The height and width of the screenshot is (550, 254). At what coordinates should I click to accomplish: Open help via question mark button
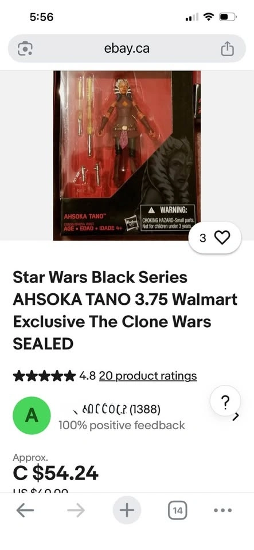tap(226, 400)
